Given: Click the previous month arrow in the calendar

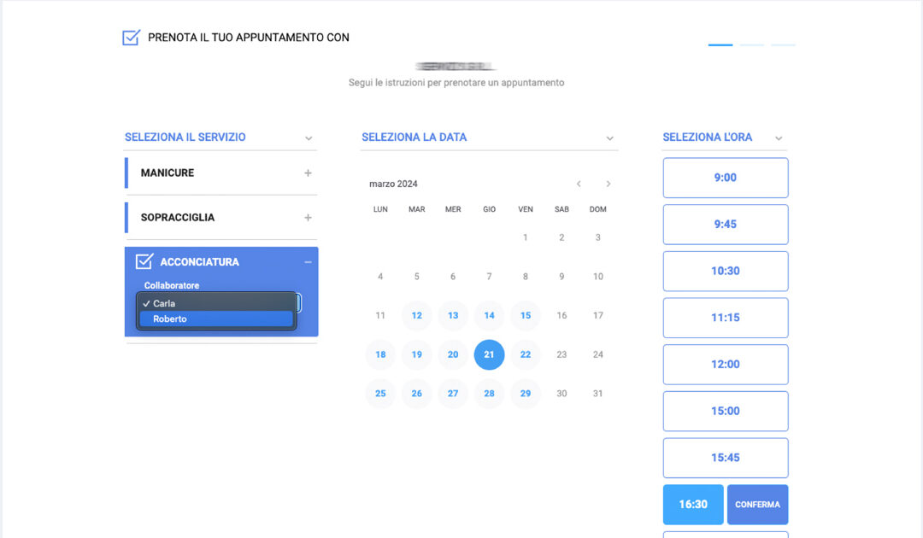Looking at the screenshot, I should [x=579, y=184].
